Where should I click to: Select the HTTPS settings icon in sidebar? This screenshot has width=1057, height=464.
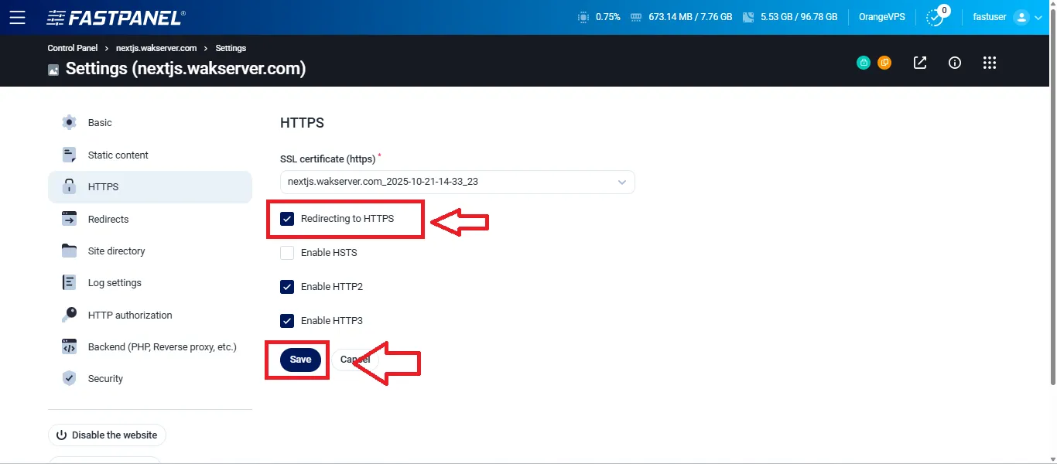click(68, 186)
